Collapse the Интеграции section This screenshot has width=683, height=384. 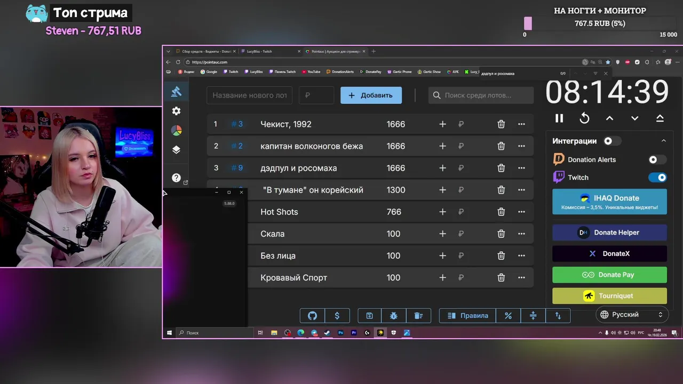[x=663, y=141]
